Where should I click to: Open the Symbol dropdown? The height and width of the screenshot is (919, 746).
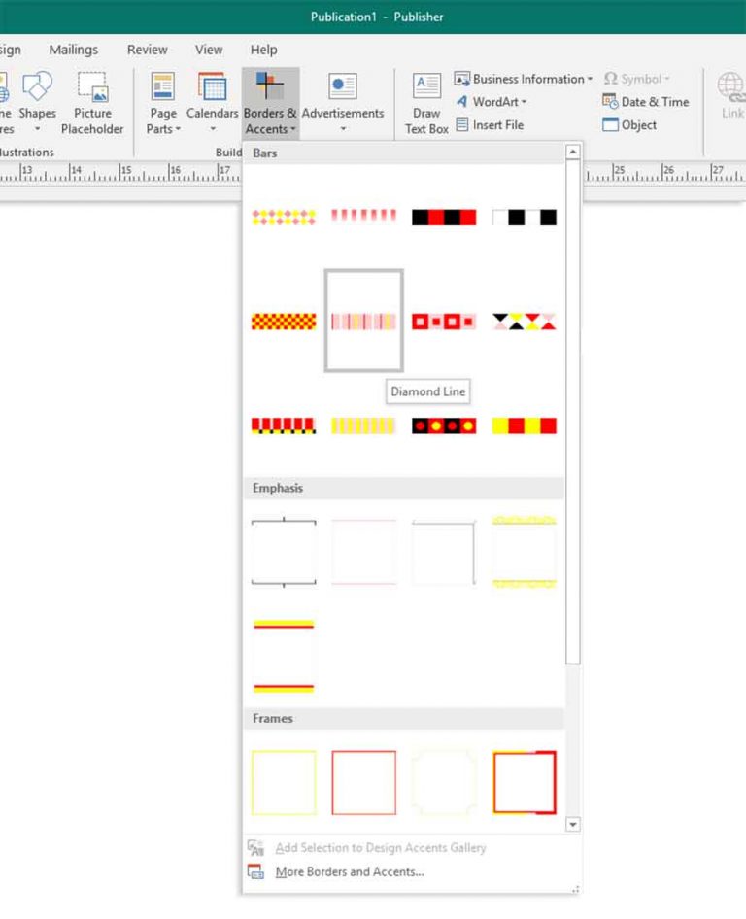coord(636,79)
